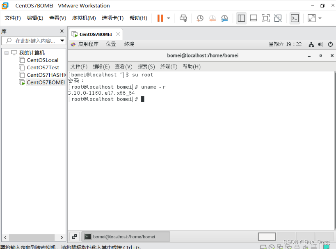Screen dimensions: 336x249
Task: Click the library horizontal scrollbar thumb
Action: [32, 238]
